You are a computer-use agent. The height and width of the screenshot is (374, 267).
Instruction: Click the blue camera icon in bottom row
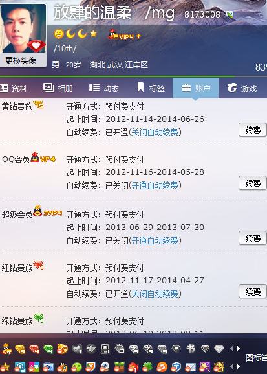pos(48,367)
